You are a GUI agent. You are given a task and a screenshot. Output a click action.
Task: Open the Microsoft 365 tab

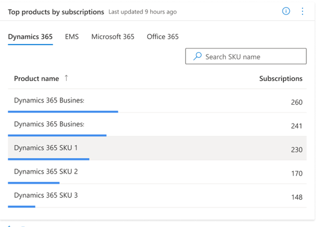[x=113, y=37]
